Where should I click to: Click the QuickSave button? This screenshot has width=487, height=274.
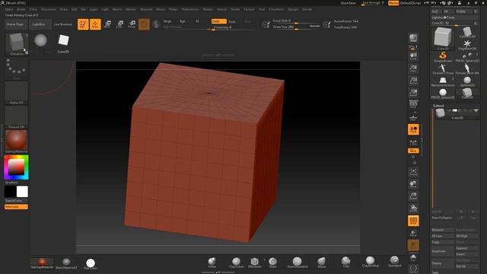[348, 3]
